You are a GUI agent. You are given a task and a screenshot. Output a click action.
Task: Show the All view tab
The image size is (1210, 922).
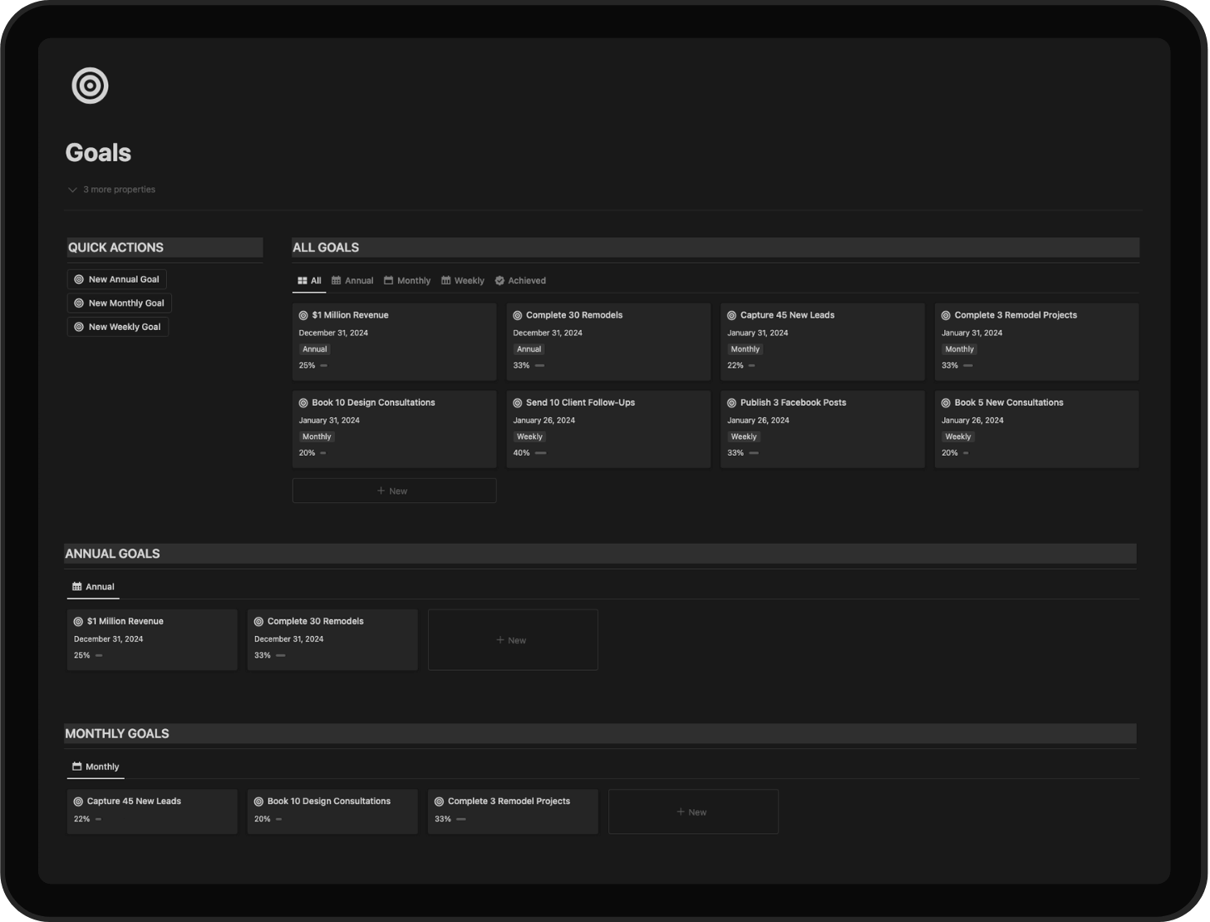point(309,281)
